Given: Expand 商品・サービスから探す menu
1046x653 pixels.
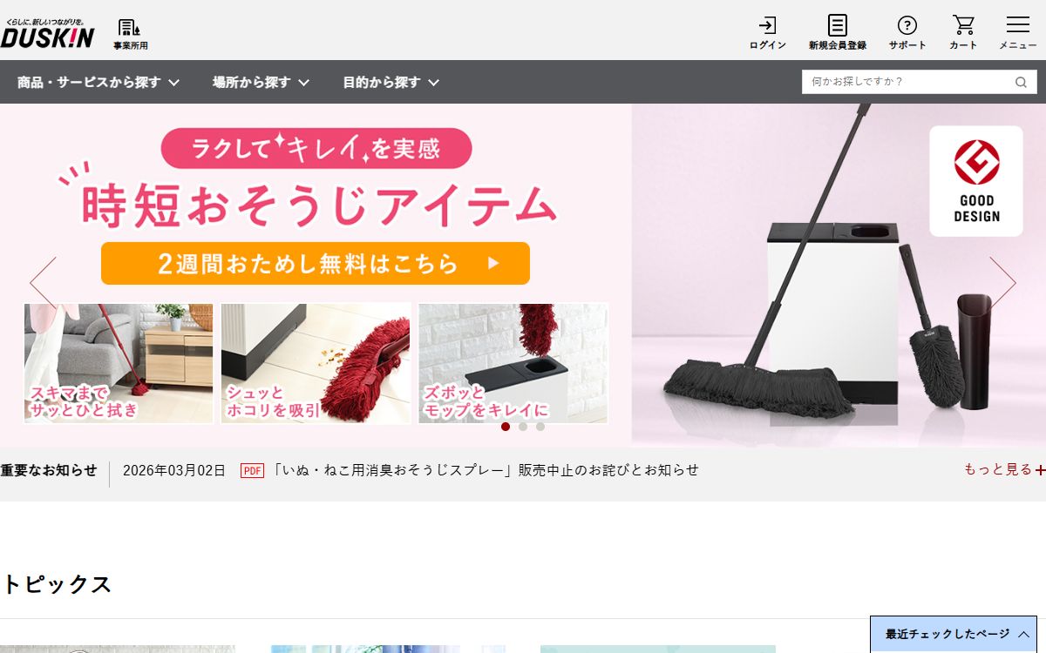Looking at the screenshot, I should (x=98, y=82).
